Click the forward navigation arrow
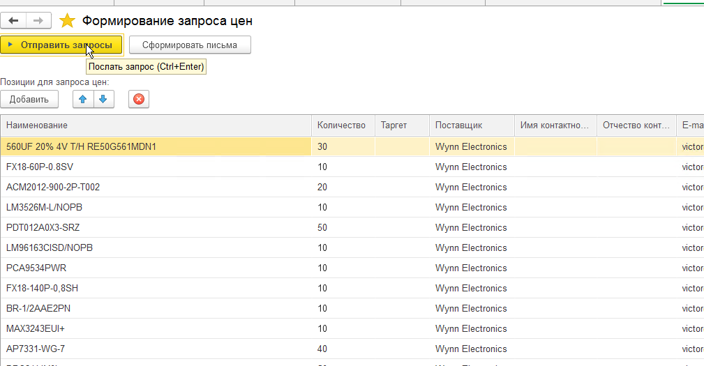Screen dimensions: 704x366 pos(38,21)
